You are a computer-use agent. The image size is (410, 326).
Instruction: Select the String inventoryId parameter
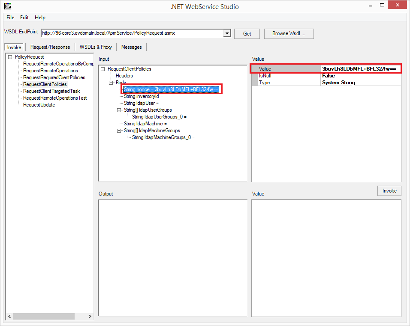(x=143, y=96)
